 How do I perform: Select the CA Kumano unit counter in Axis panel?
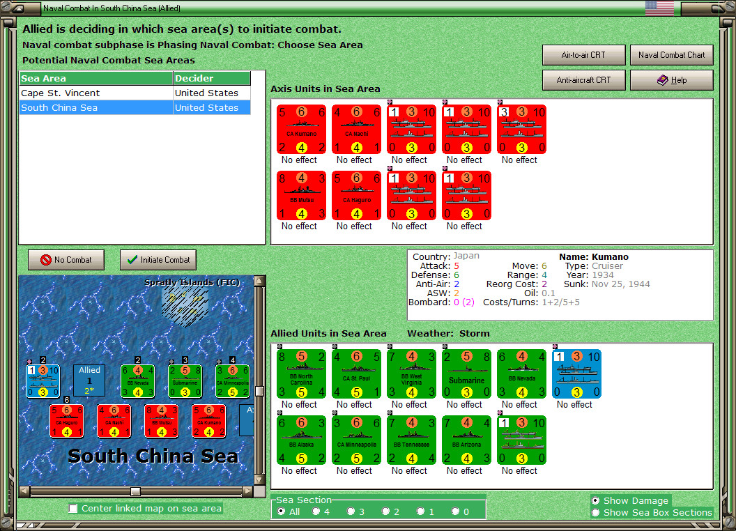[301, 130]
